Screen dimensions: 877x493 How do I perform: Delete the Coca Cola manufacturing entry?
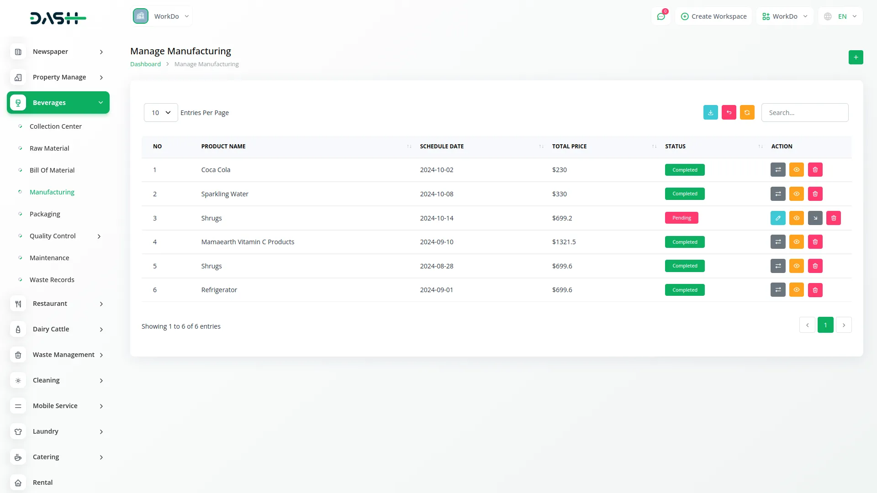(815, 170)
